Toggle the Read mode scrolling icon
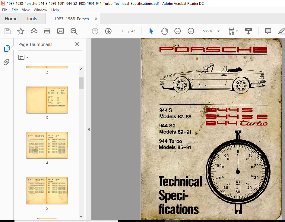Image resolution: width=285 pixels, height=222 pixels. (248, 31)
